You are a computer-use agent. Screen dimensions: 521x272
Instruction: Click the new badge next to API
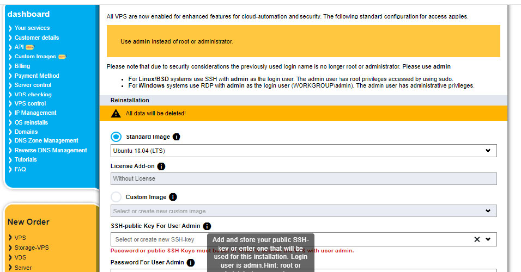(x=30, y=47)
